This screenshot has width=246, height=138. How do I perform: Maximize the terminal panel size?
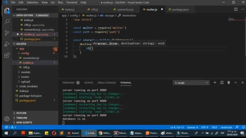point(236,83)
